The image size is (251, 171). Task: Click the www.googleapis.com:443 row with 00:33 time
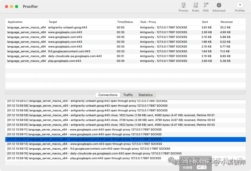click(125, 47)
